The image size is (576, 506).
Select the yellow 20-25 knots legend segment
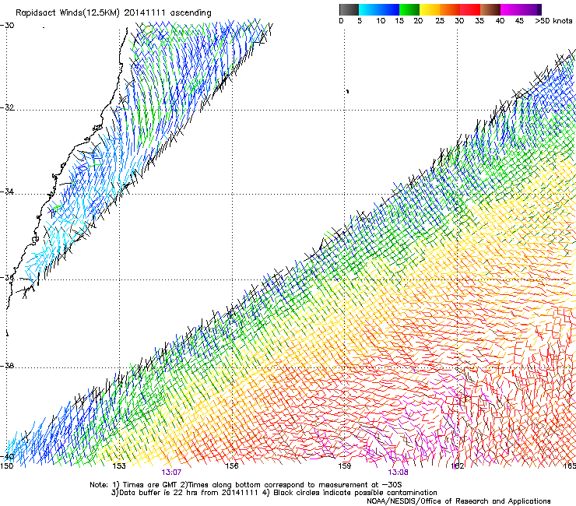(430, 9)
